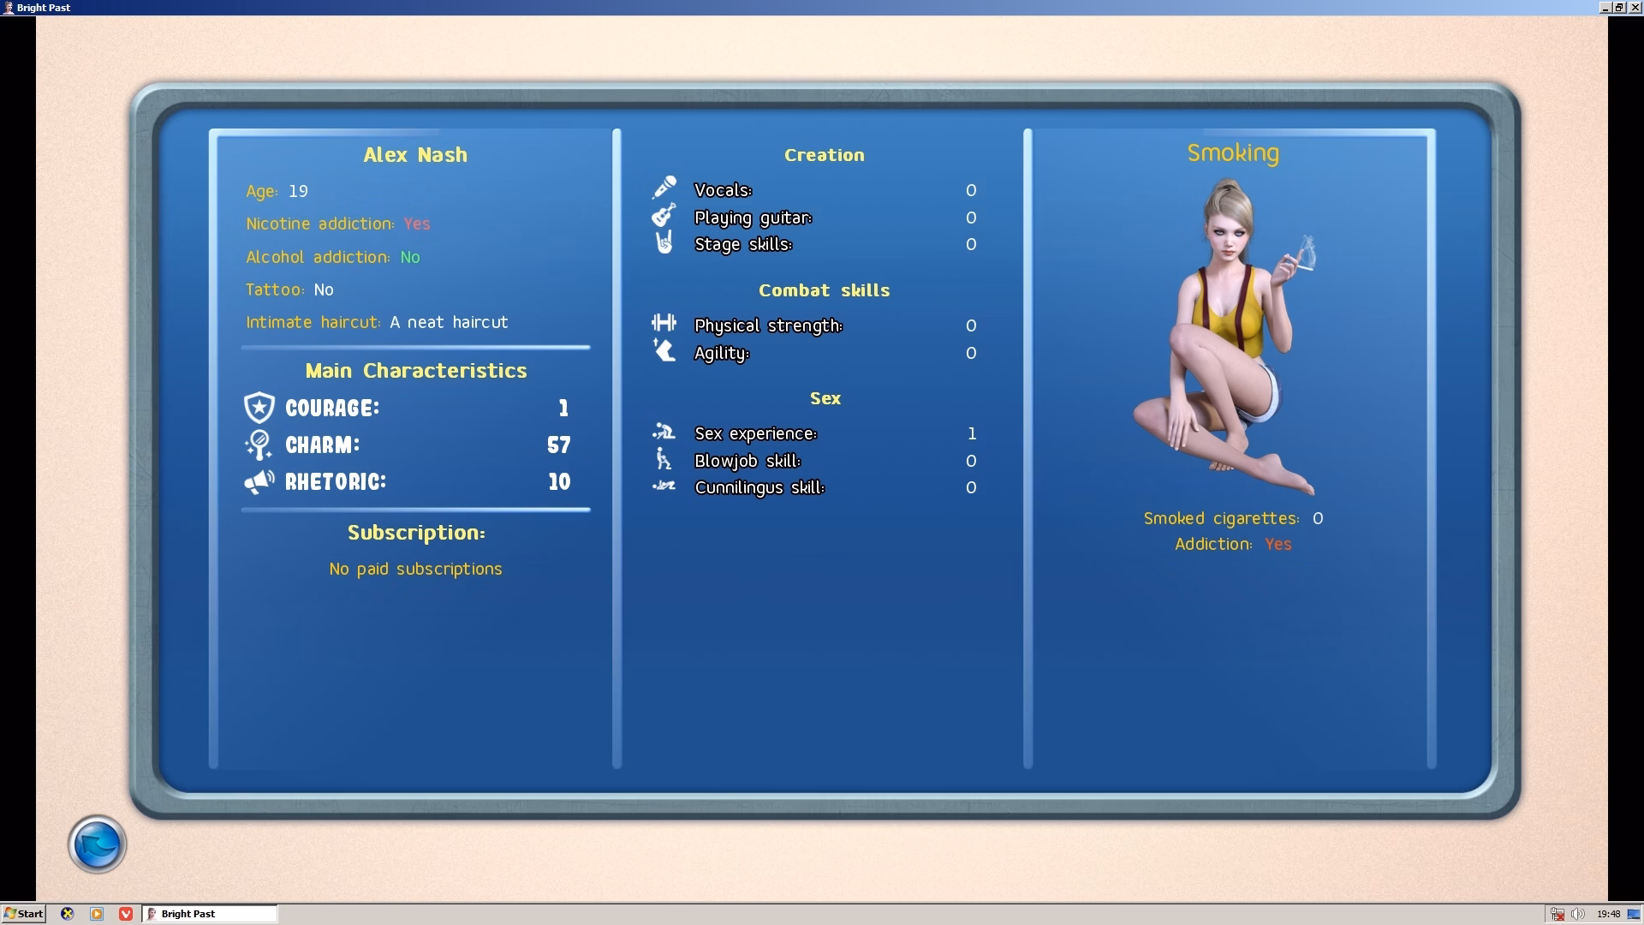
Task: Select the Bright Past taskbar item
Action: [210, 914]
